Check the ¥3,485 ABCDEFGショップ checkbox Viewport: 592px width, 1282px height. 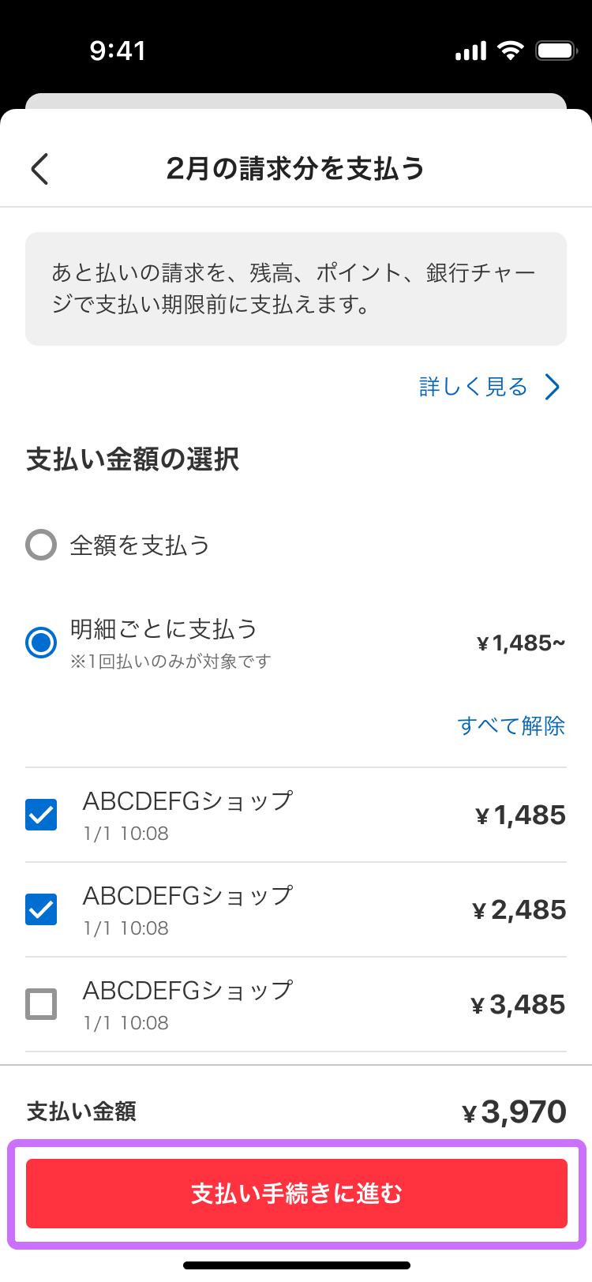point(41,1004)
